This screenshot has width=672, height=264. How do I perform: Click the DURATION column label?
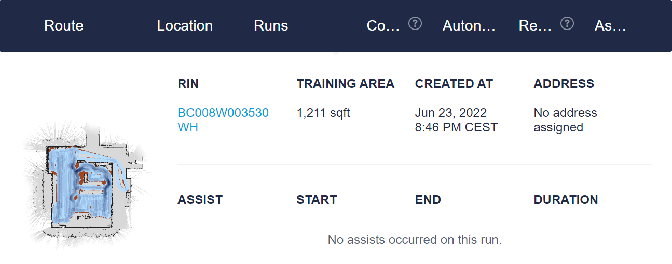tap(566, 200)
